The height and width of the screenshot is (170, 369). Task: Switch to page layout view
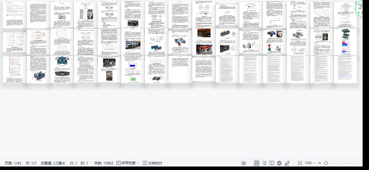pyautogui.click(x=256, y=163)
